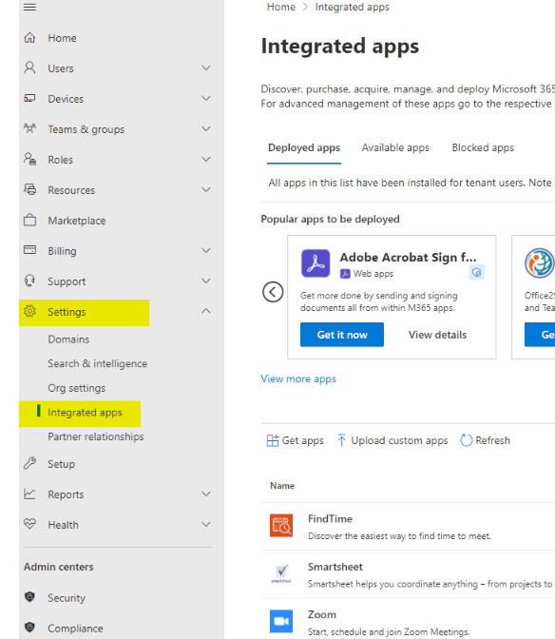Sort by the Name column header

[282, 486]
